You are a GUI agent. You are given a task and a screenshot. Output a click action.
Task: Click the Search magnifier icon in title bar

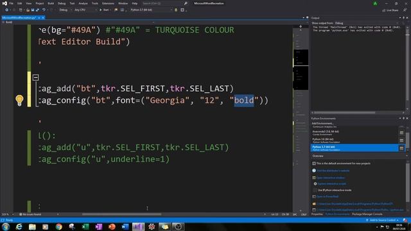[186, 3]
